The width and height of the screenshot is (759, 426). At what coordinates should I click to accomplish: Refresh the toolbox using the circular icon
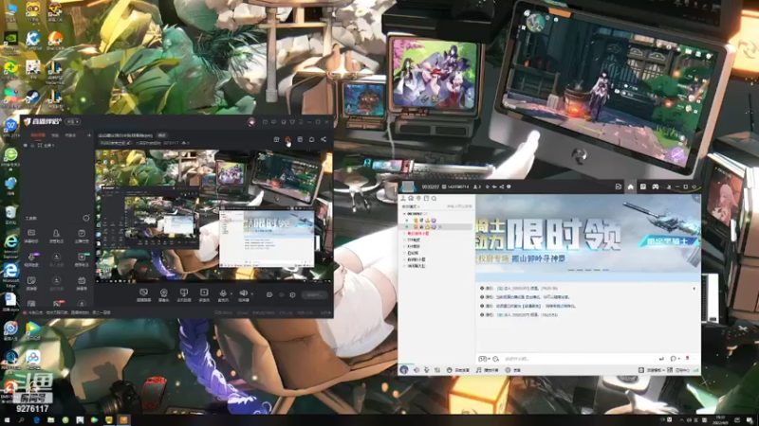(x=86, y=219)
